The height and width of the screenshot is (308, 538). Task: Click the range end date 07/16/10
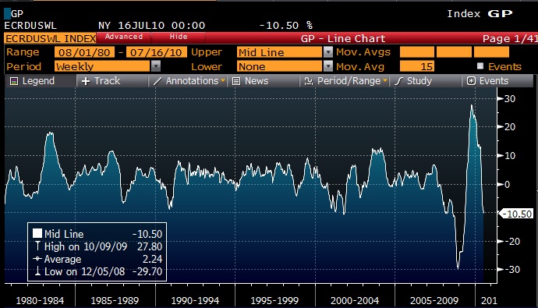pyautogui.click(x=156, y=52)
